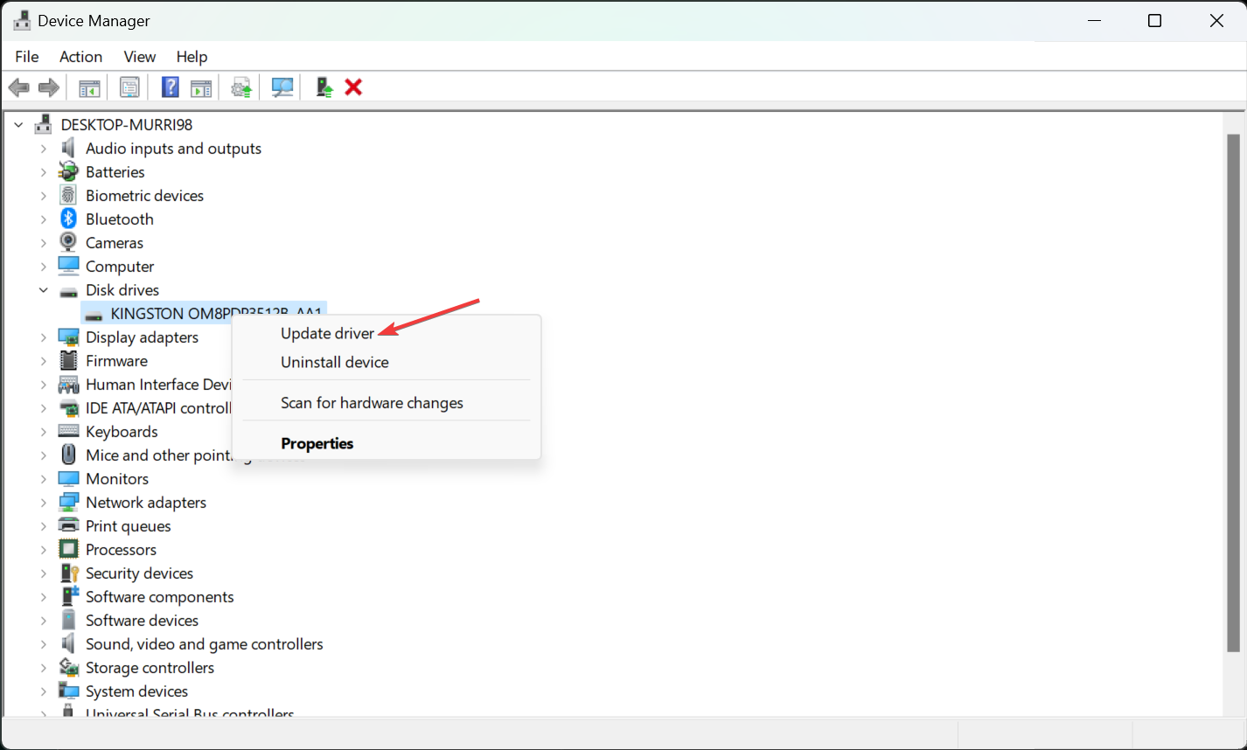This screenshot has width=1247, height=750.
Task: Toggle the Show/Hide Console Tree toolbar icon
Action: coord(89,87)
